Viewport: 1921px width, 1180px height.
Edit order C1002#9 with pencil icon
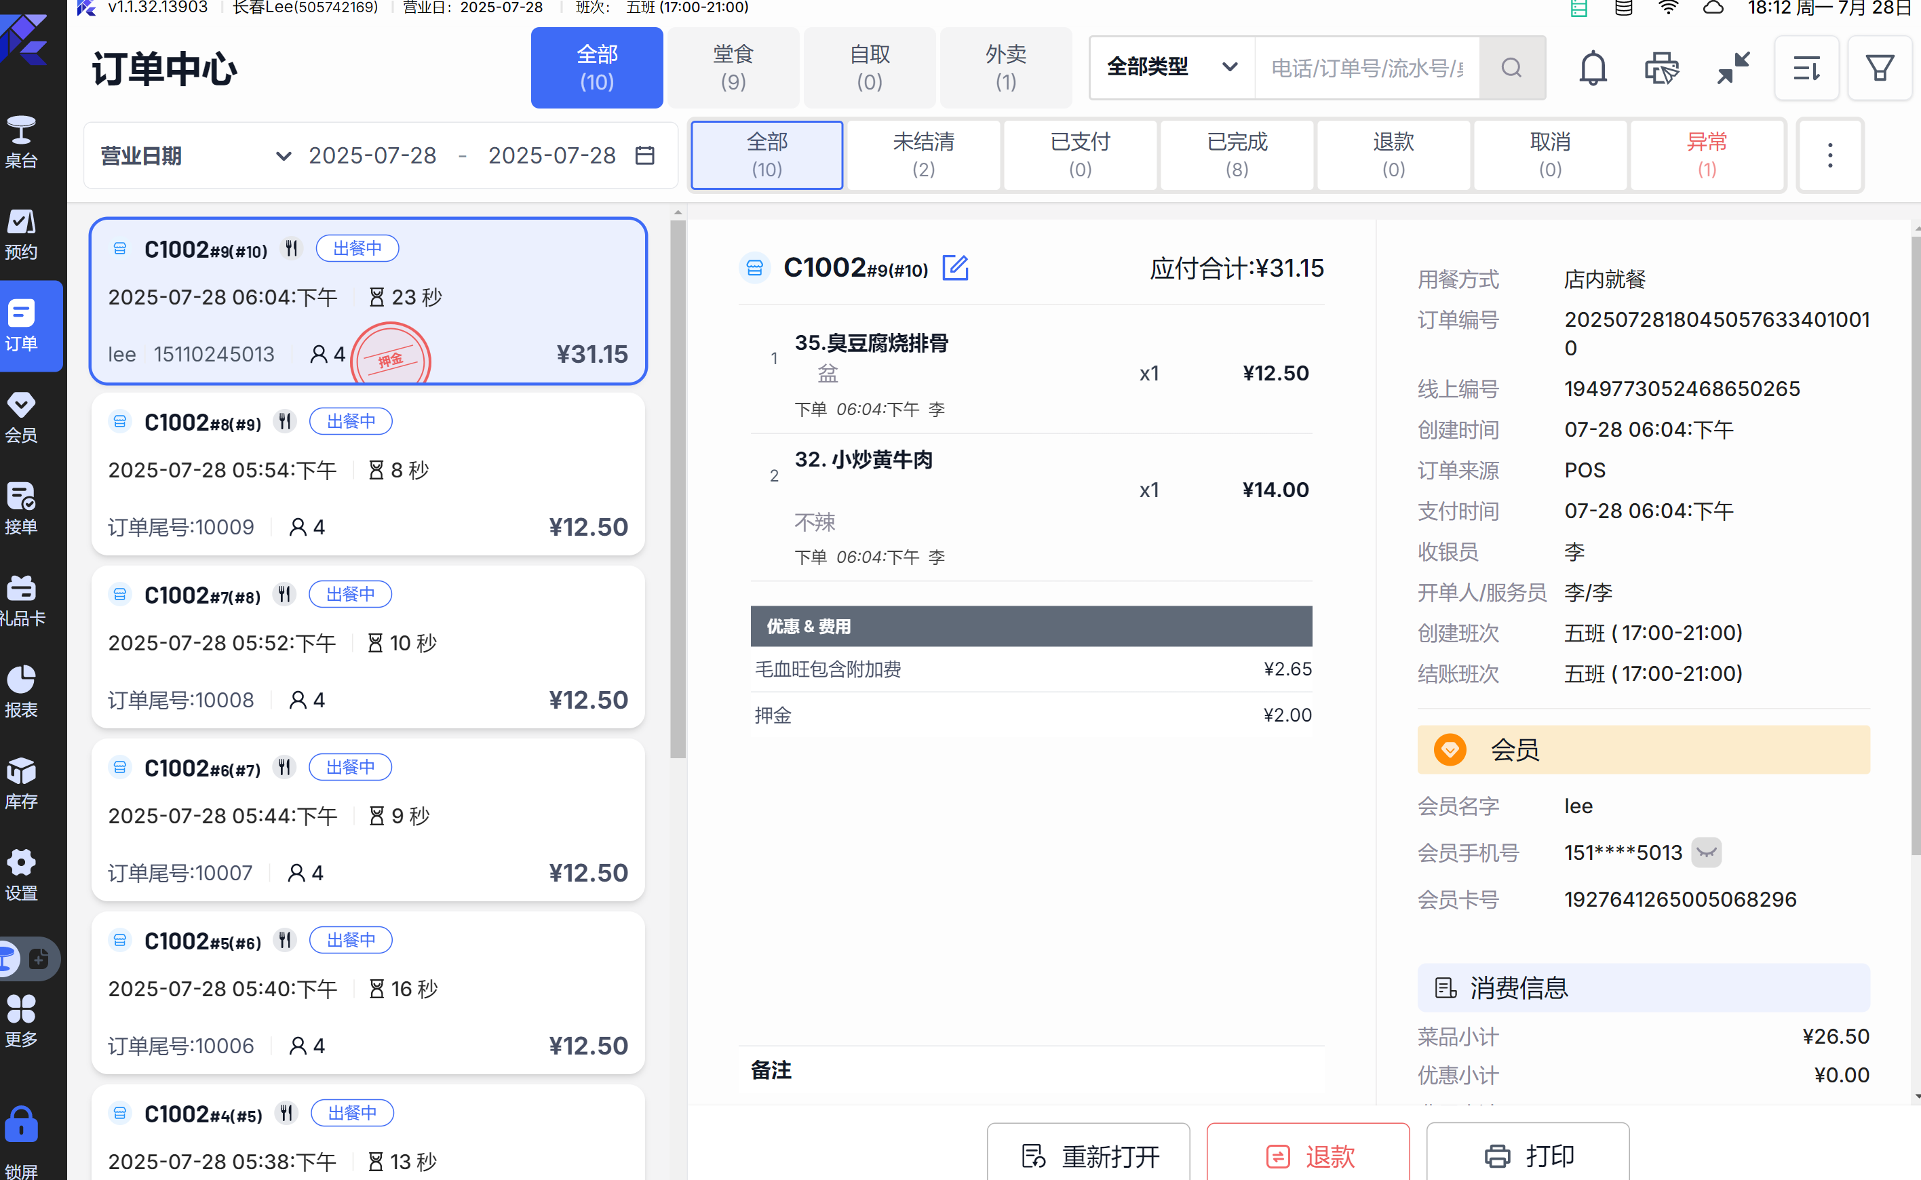click(x=956, y=268)
